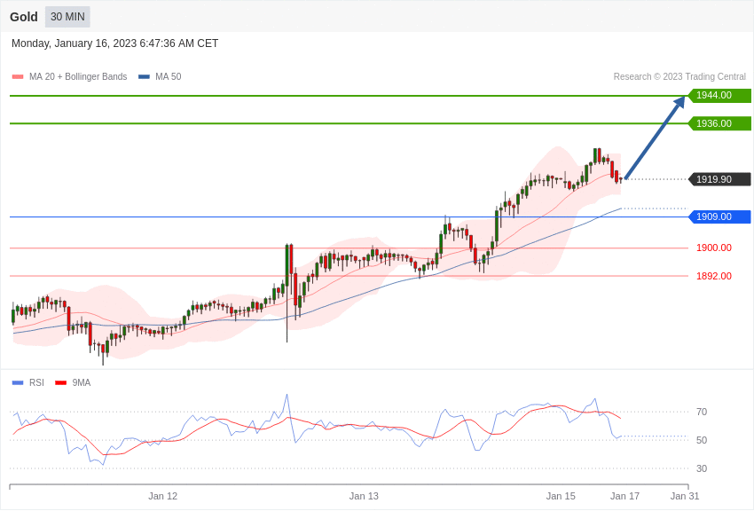Select the 1944.00 green price tag

click(x=719, y=96)
